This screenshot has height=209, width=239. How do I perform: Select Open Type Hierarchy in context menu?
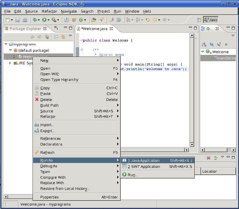tap(77, 79)
